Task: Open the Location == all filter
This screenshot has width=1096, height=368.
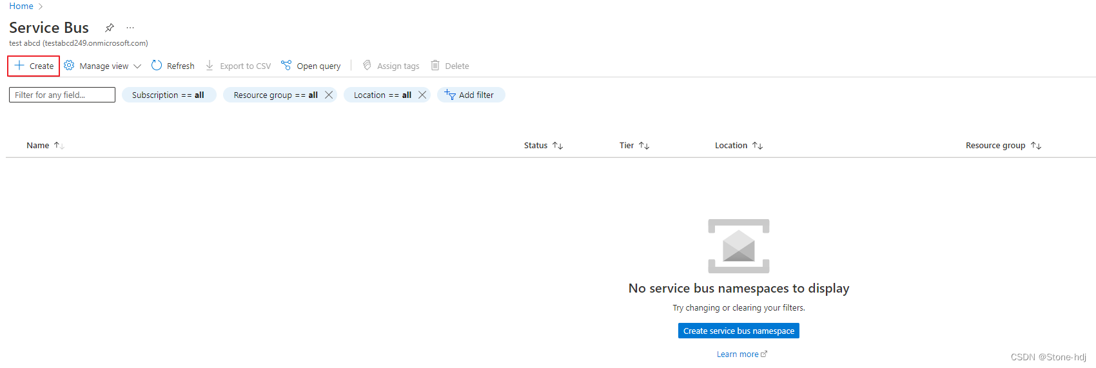Action: tap(382, 95)
